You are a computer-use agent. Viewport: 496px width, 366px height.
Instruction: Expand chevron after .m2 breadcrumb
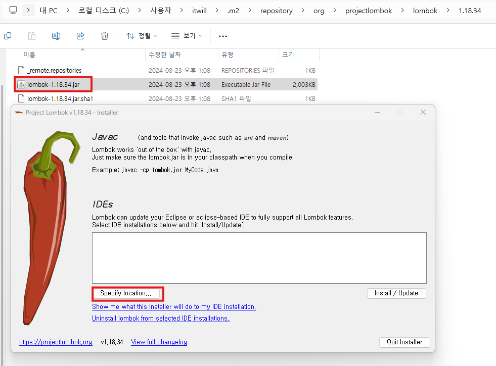point(250,10)
